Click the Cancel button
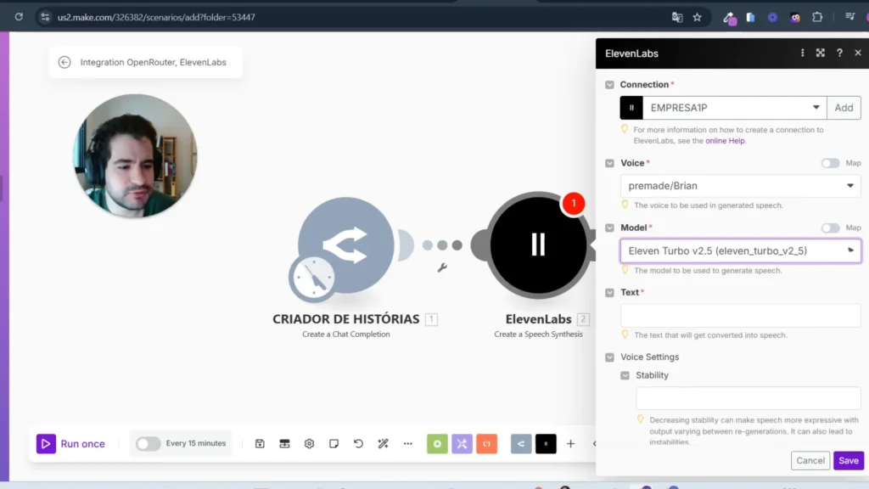This screenshot has height=489, width=869. tap(810, 460)
